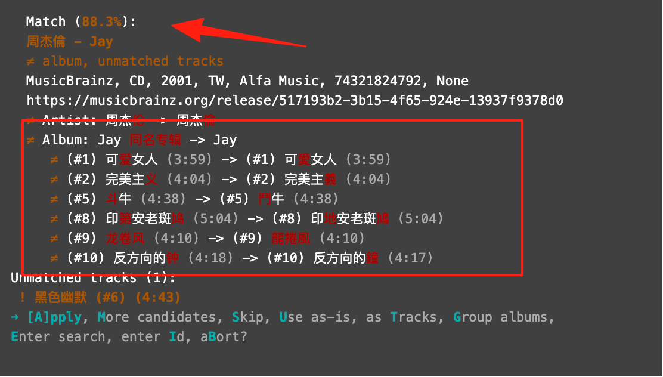Click Enter search option
The image size is (663, 377).
click(58, 337)
